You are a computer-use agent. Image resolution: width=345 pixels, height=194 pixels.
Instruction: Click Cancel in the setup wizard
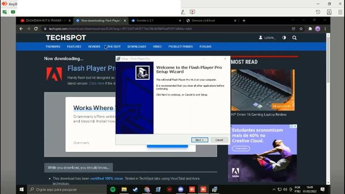point(219,140)
